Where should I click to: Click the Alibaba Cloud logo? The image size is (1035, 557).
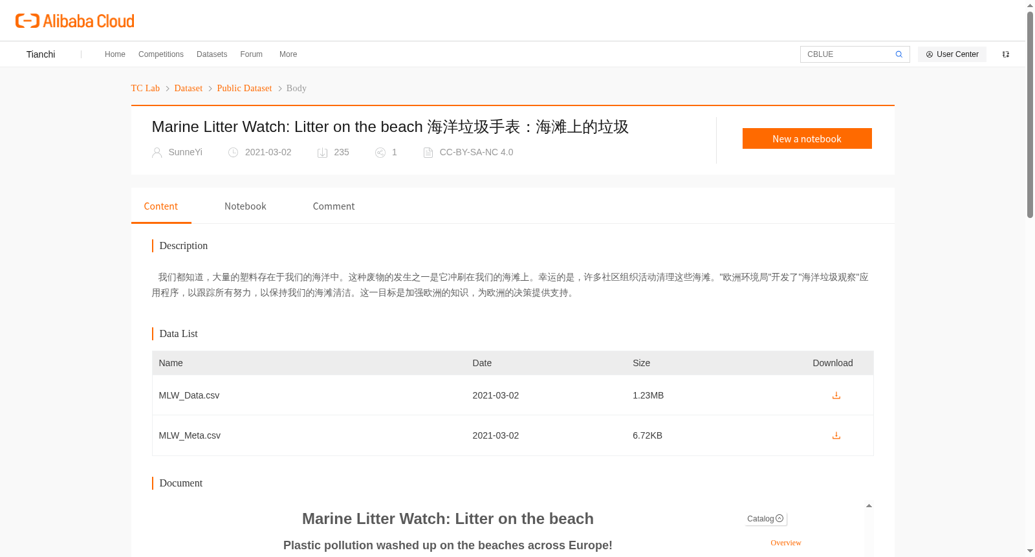pos(75,21)
